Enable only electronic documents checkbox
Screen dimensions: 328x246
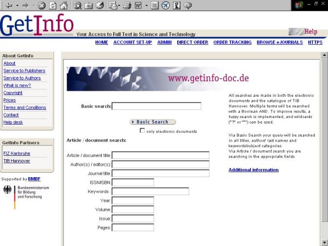(142, 131)
